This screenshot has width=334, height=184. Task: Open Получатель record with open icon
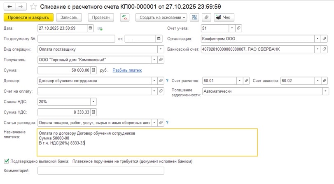161,60
